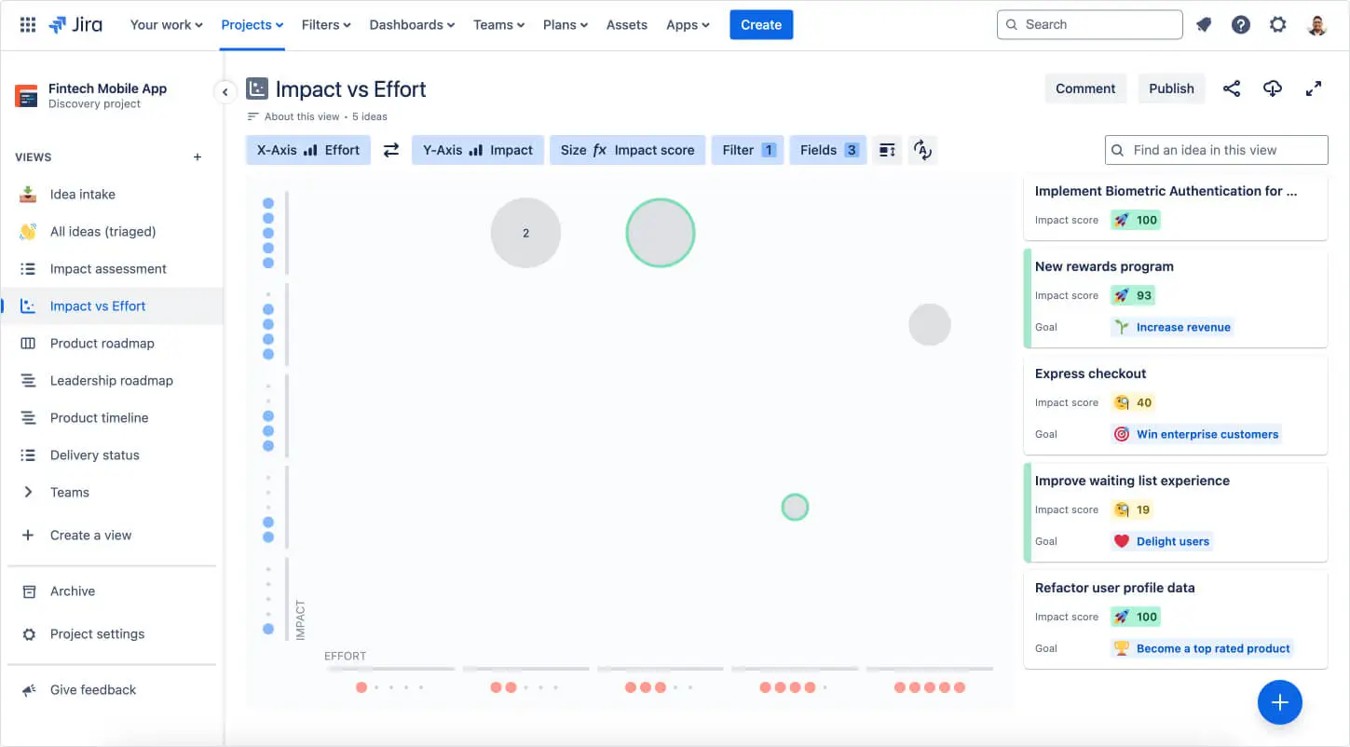Open the user profile avatar
This screenshot has height=747, width=1350.
click(1316, 25)
